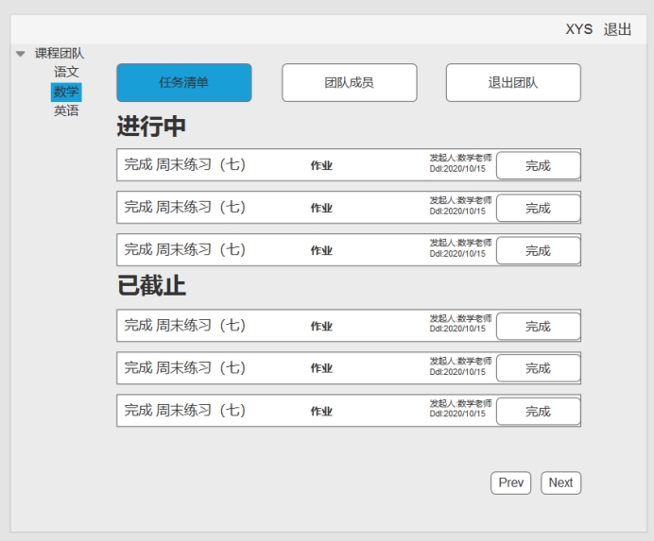
Task: Click Ddl:2020/10/15 in first 已截止 task
Action: pyautogui.click(x=457, y=329)
